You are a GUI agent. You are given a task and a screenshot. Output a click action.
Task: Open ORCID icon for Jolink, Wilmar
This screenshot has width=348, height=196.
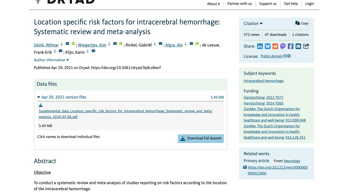tap(73, 44)
